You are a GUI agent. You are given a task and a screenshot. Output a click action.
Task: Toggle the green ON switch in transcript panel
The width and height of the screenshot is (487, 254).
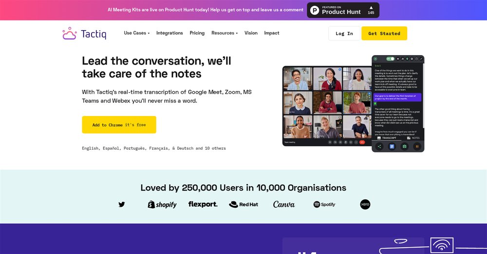coord(391,59)
